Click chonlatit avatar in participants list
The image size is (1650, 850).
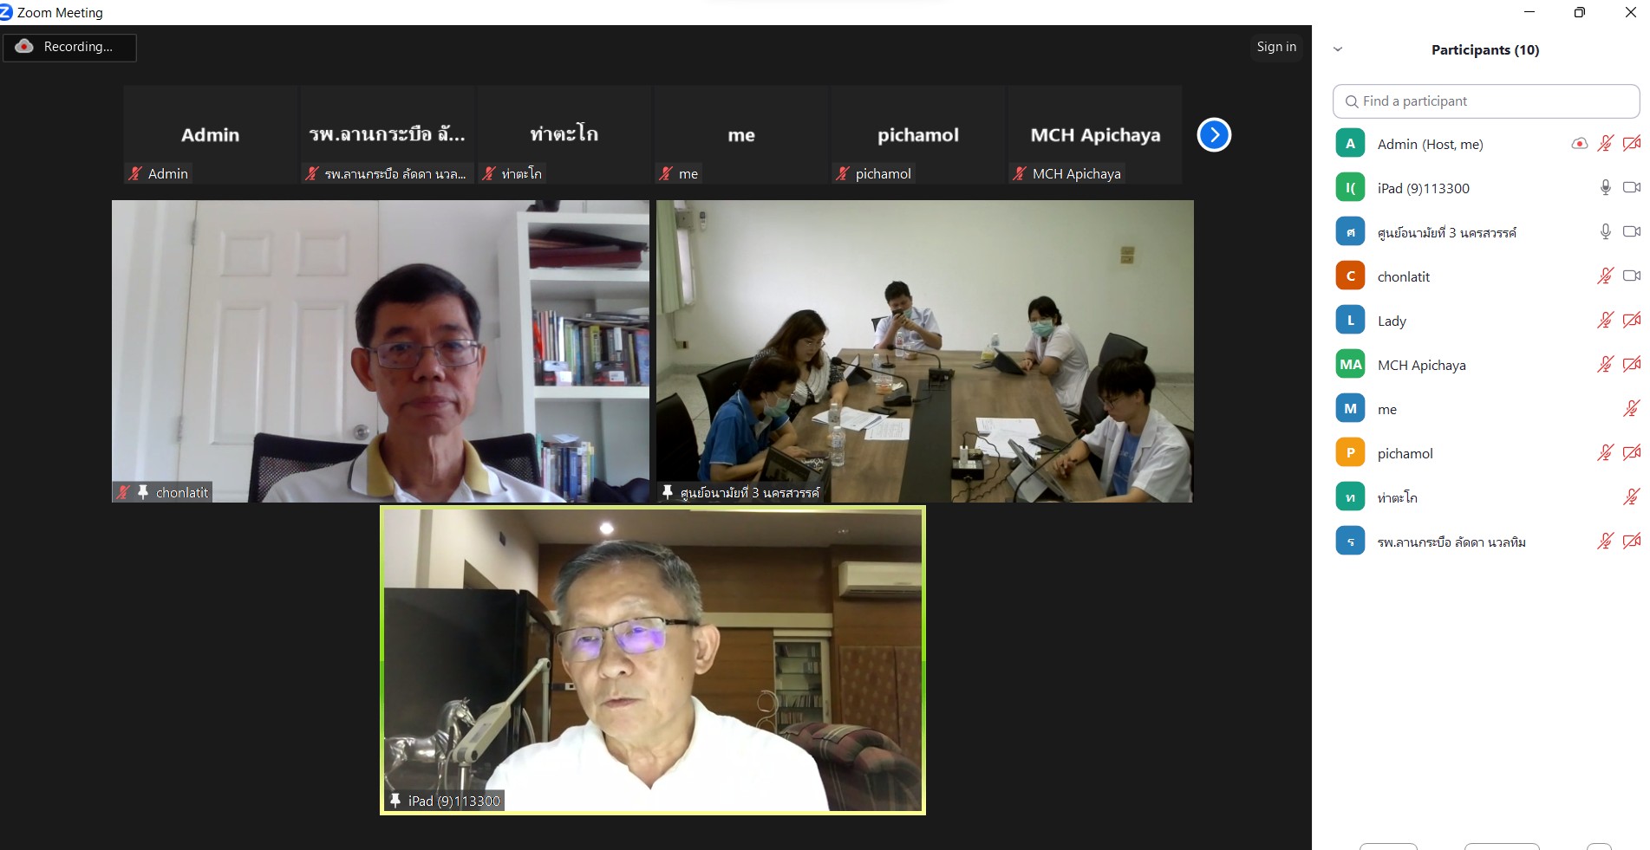coord(1350,276)
